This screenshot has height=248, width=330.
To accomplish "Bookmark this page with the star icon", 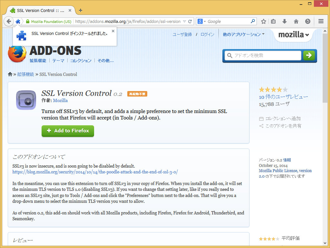I will [x=263, y=21].
